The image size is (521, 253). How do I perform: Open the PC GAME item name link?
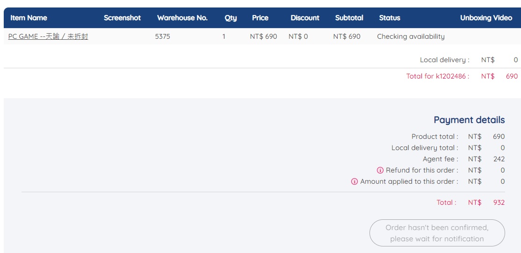pos(48,36)
